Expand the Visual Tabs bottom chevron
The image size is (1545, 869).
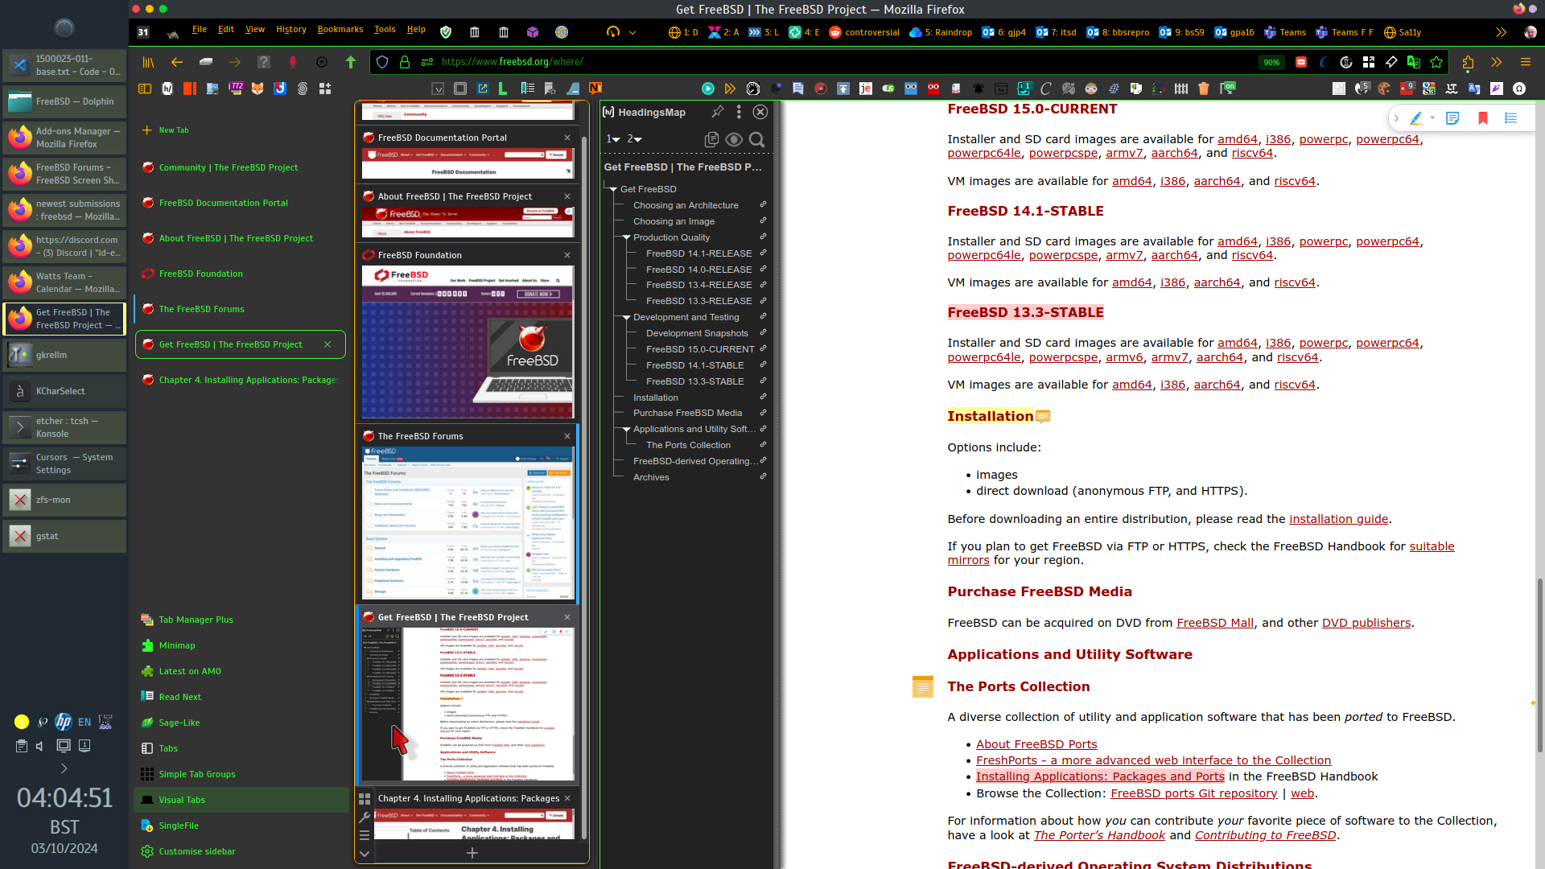(365, 854)
